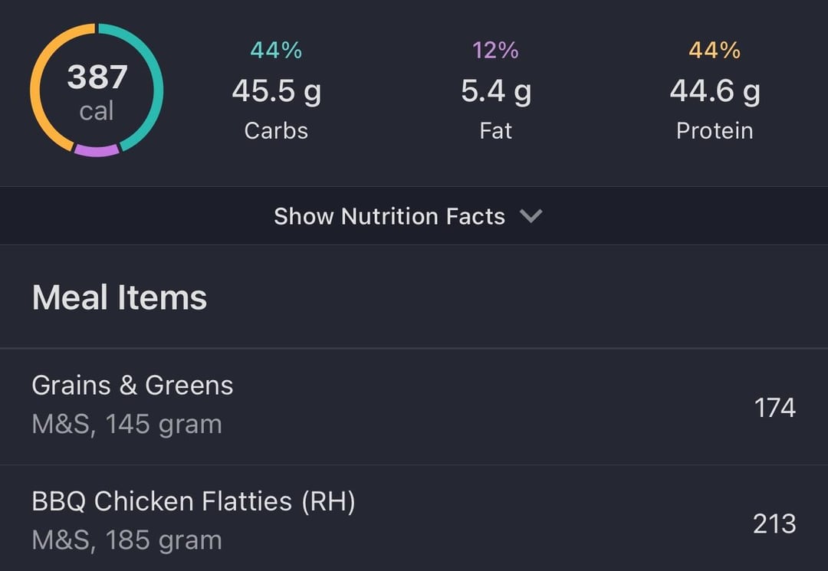Expand the Show Nutrition Facts section
The width and height of the screenshot is (828, 571).
click(x=414, y=216)
